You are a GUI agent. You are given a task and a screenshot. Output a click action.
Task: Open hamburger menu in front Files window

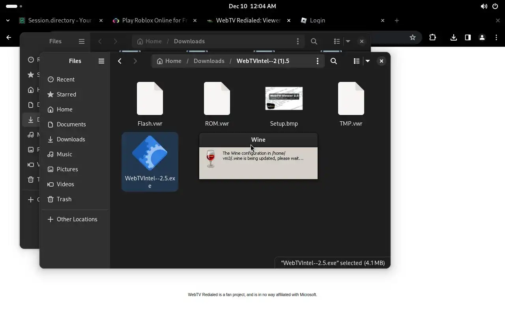101,61
